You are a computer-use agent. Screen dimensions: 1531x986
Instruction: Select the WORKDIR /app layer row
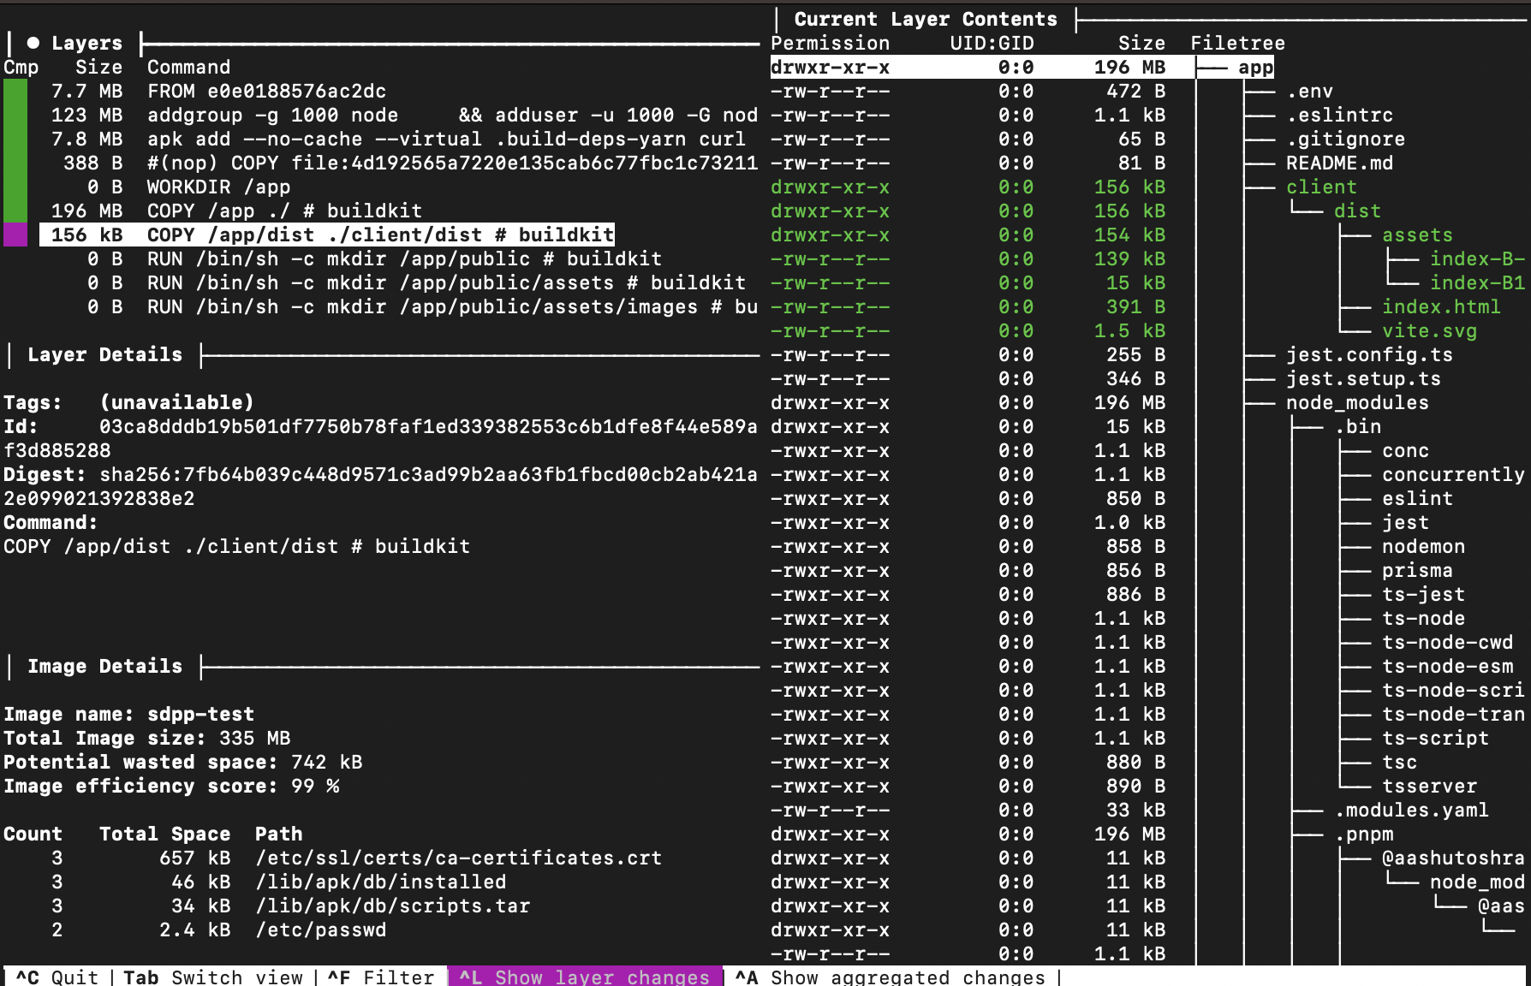217,187
